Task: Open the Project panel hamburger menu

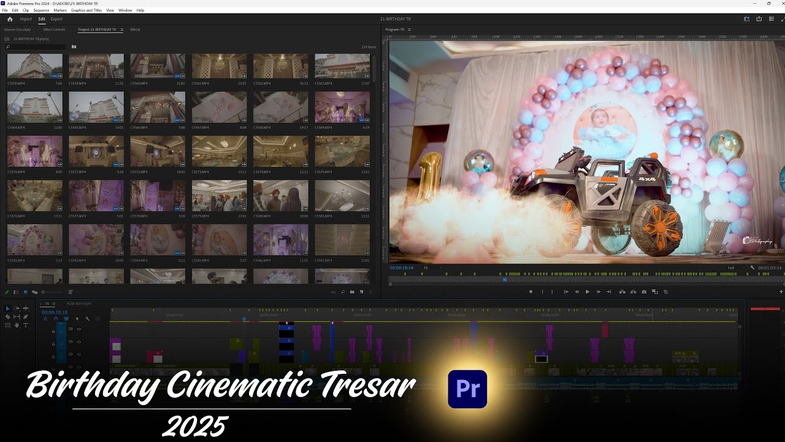Action: 121,29
